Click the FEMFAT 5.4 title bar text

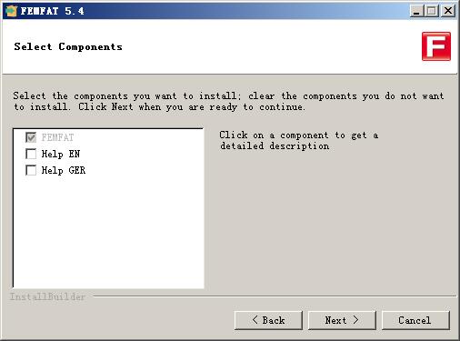coord(52,11)
